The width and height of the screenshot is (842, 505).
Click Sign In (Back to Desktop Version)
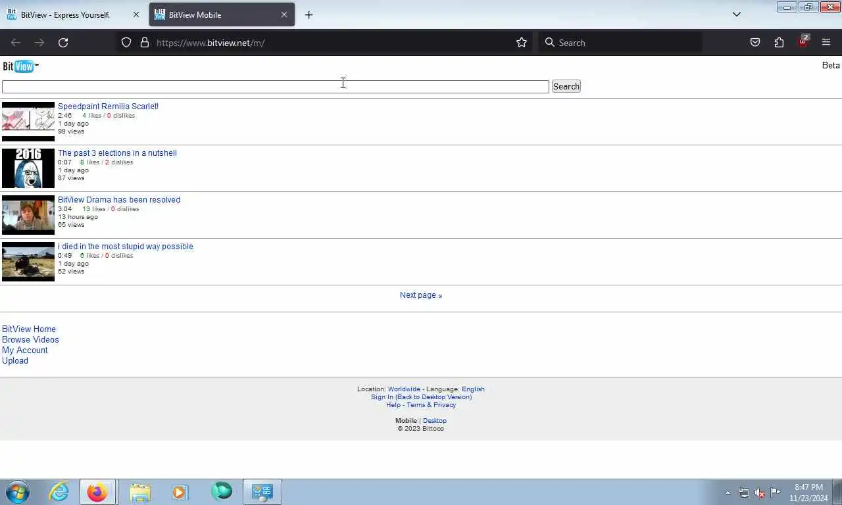(x=421, y=397)
